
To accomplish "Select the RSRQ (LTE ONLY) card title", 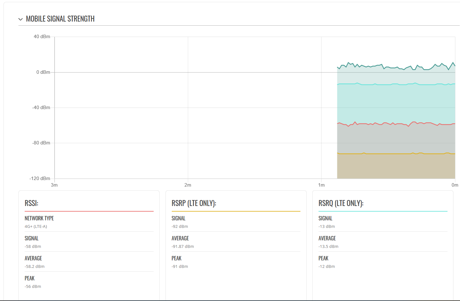I will pos(341,203).
